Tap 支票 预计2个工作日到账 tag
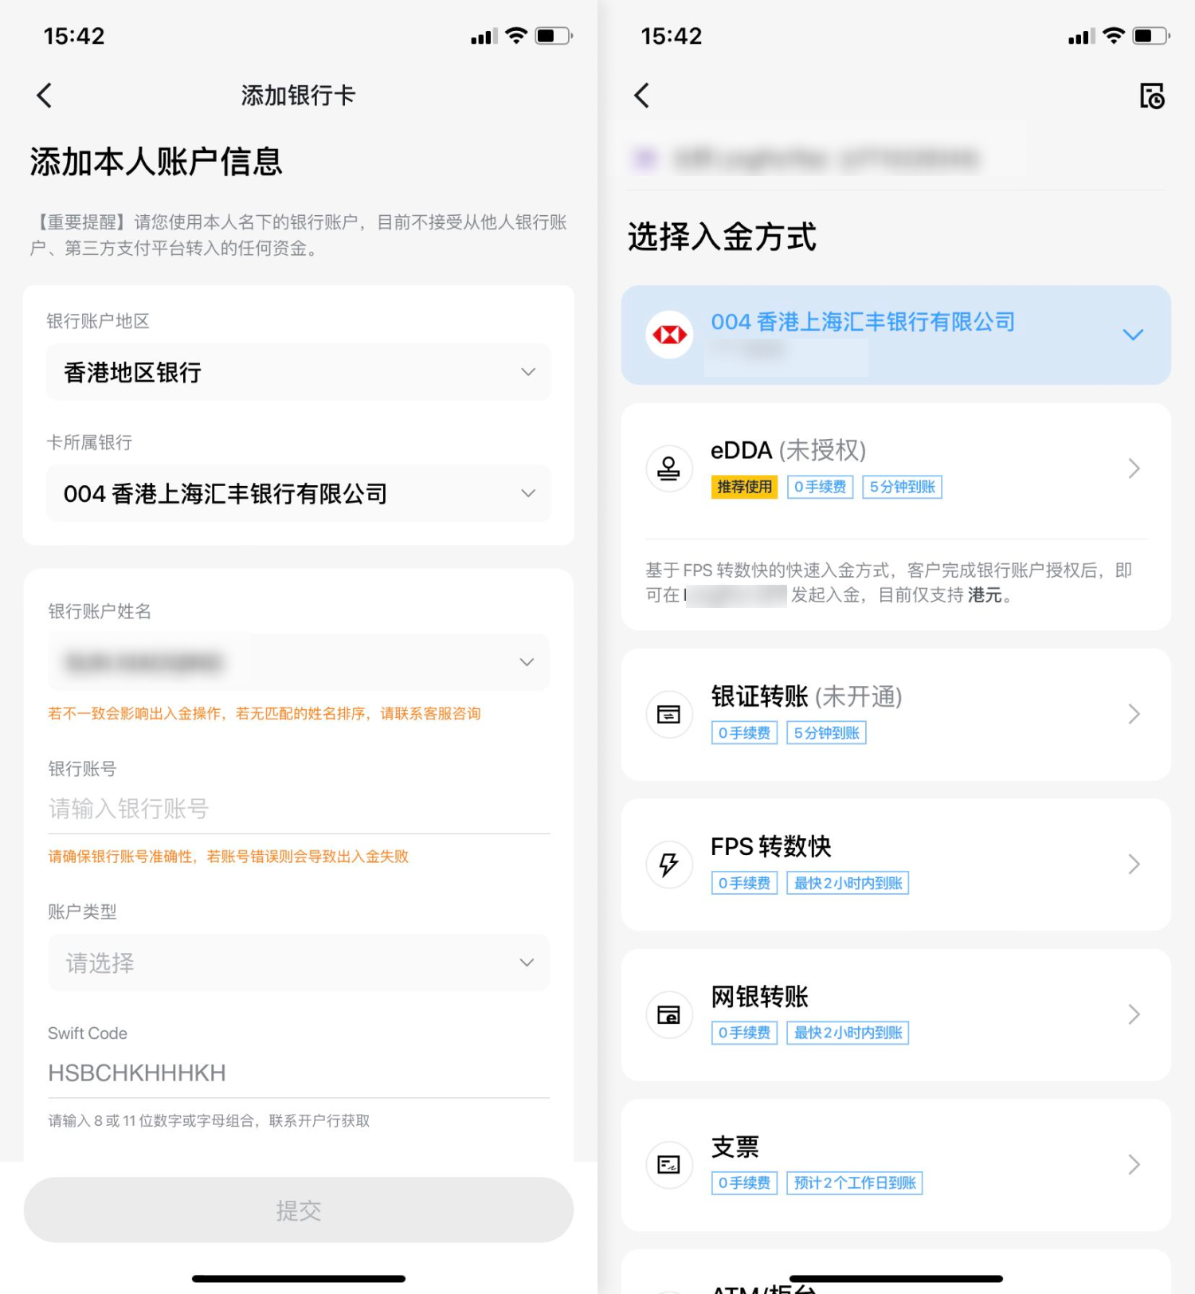This screenshot has width=1195, height=1294. tap(855, 1183)
